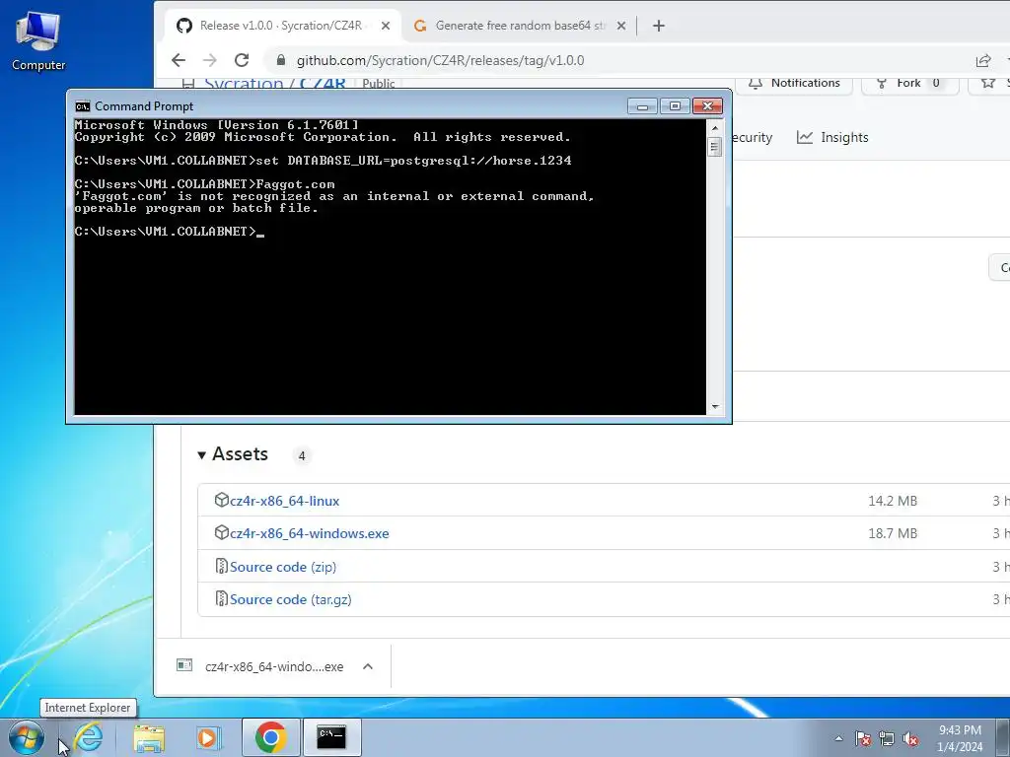The height and width of the screenshot is (757, 1010).
Task: Click the Chrome back arrow
Action: coord(179,60)
